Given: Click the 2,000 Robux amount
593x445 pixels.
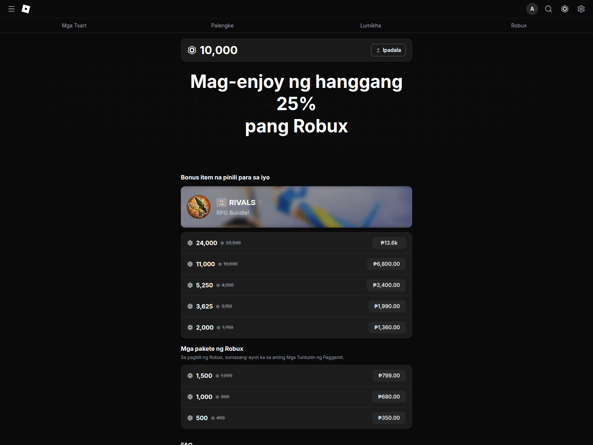Looking at the screenshot, I should (x=205, y=327).
